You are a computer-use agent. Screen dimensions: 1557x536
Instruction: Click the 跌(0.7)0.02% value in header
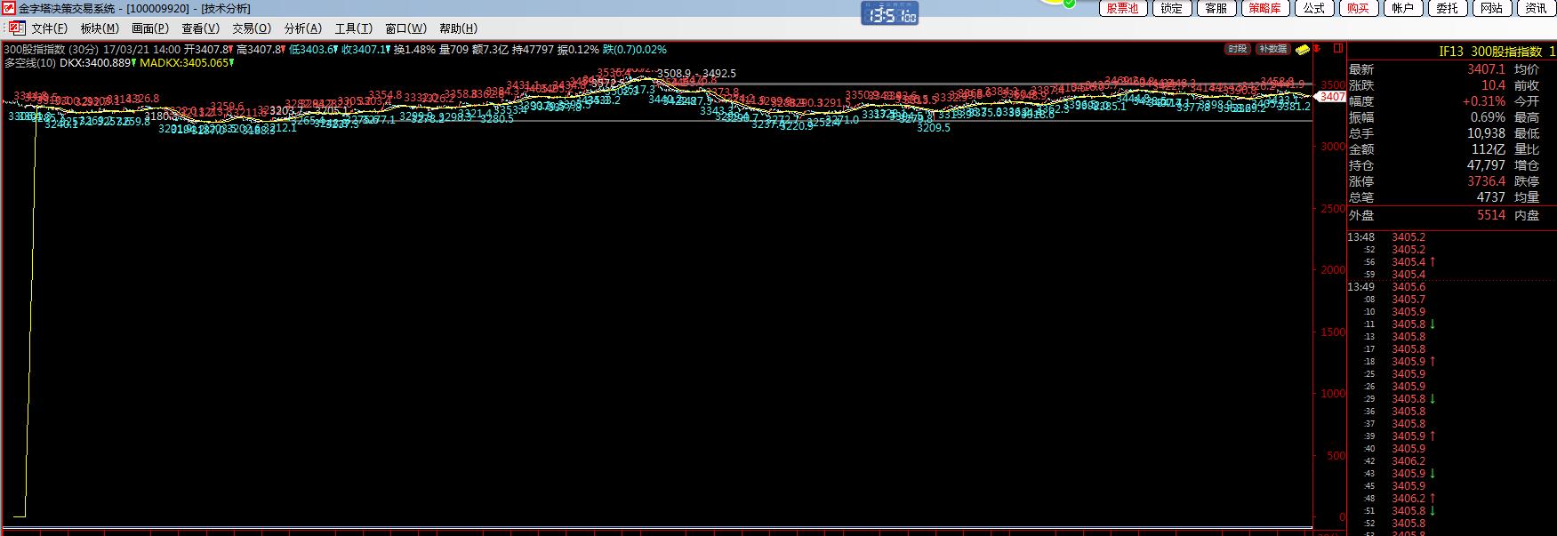click(635, 50)
